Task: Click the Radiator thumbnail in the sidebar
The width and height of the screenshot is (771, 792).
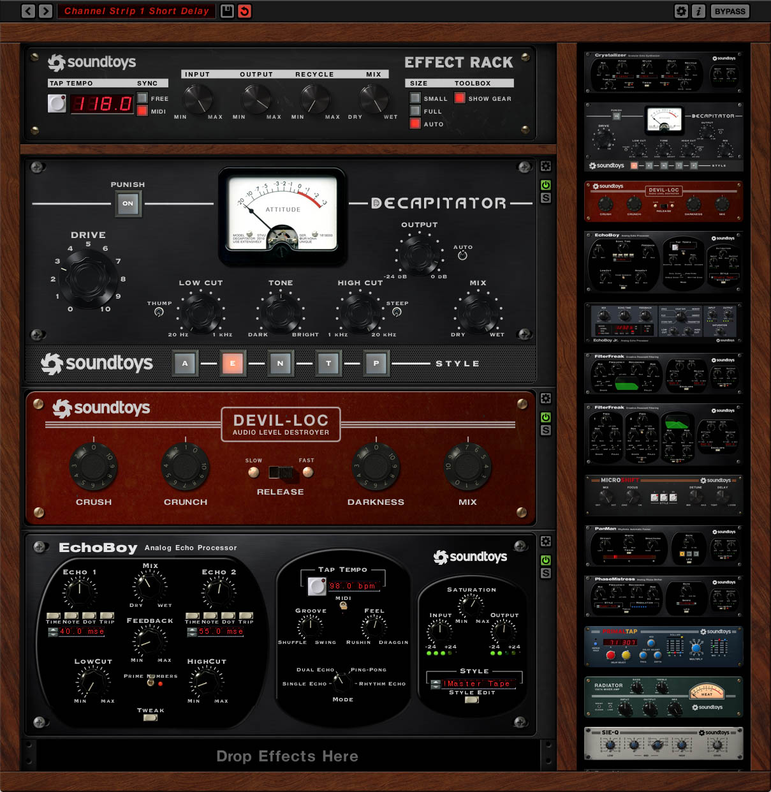Action: (x=663, y=697)
